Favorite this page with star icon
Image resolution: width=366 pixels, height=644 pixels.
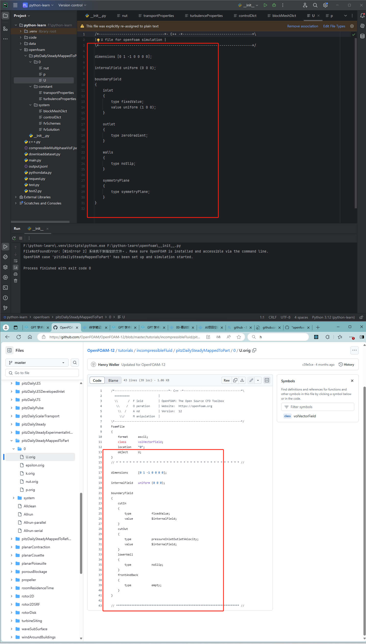pos(239,337)
